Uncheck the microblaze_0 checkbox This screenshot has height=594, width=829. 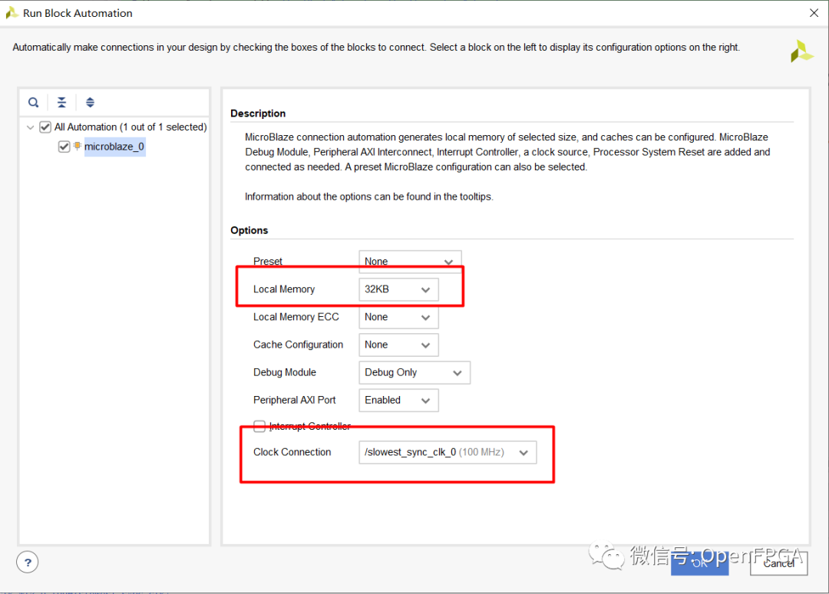64,147
